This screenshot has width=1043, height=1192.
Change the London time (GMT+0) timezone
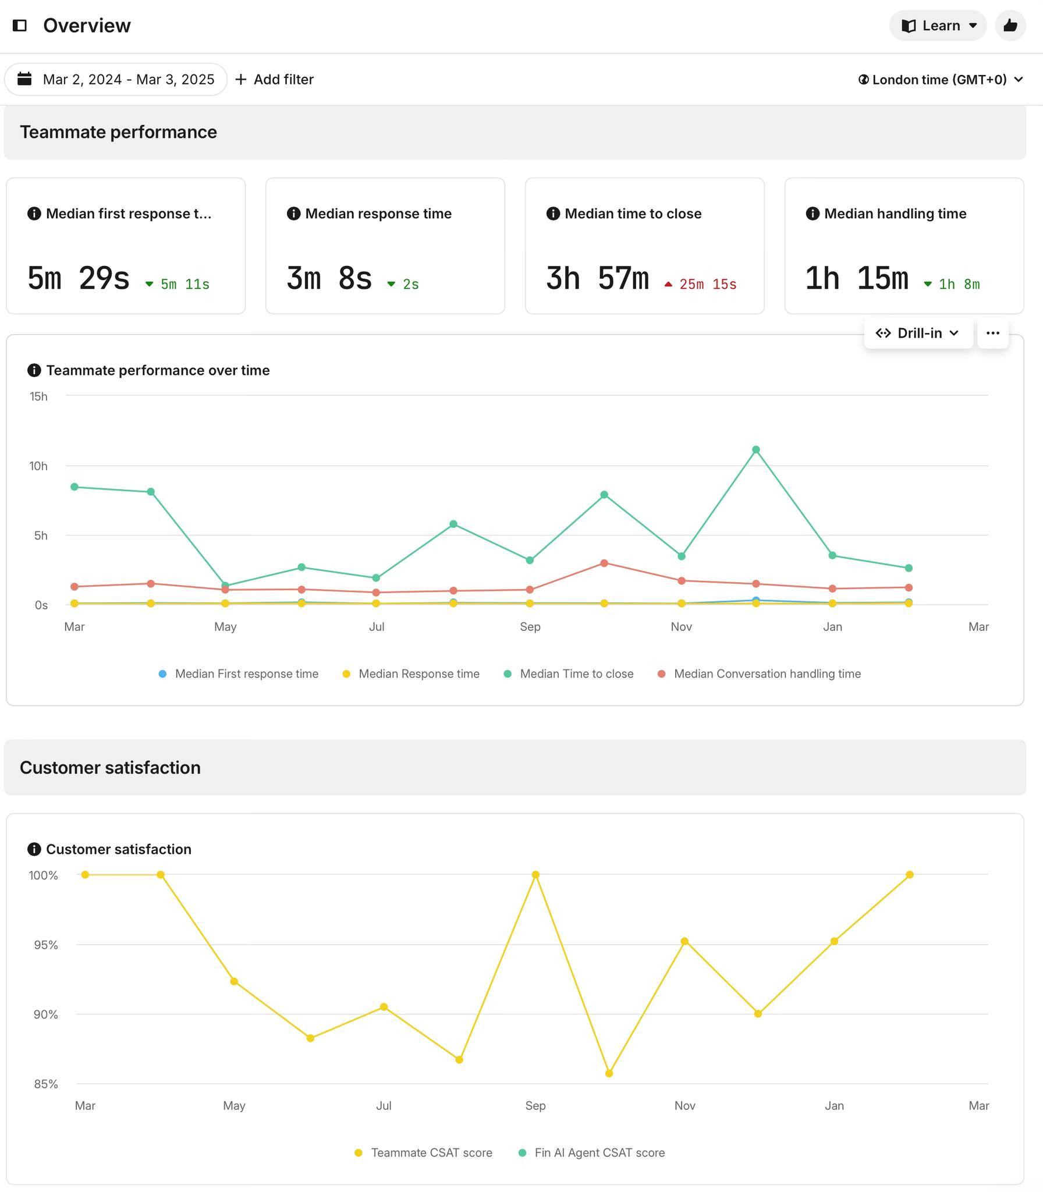click(x=940, y=80)
